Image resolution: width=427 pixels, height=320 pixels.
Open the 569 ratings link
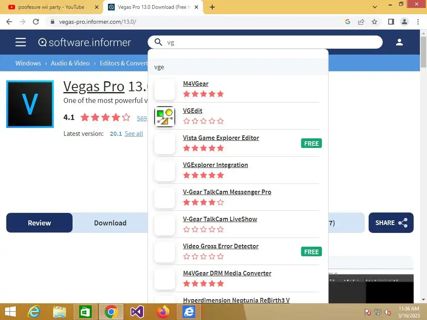click(142, 118)
